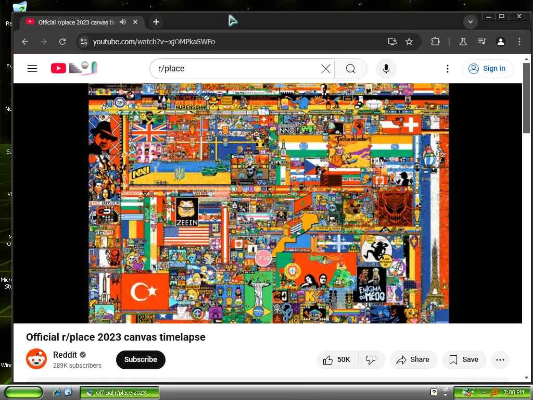Open YouTube settings three-dot menu
The height and width of the screenshot is (400, 533).
point(447,69)
